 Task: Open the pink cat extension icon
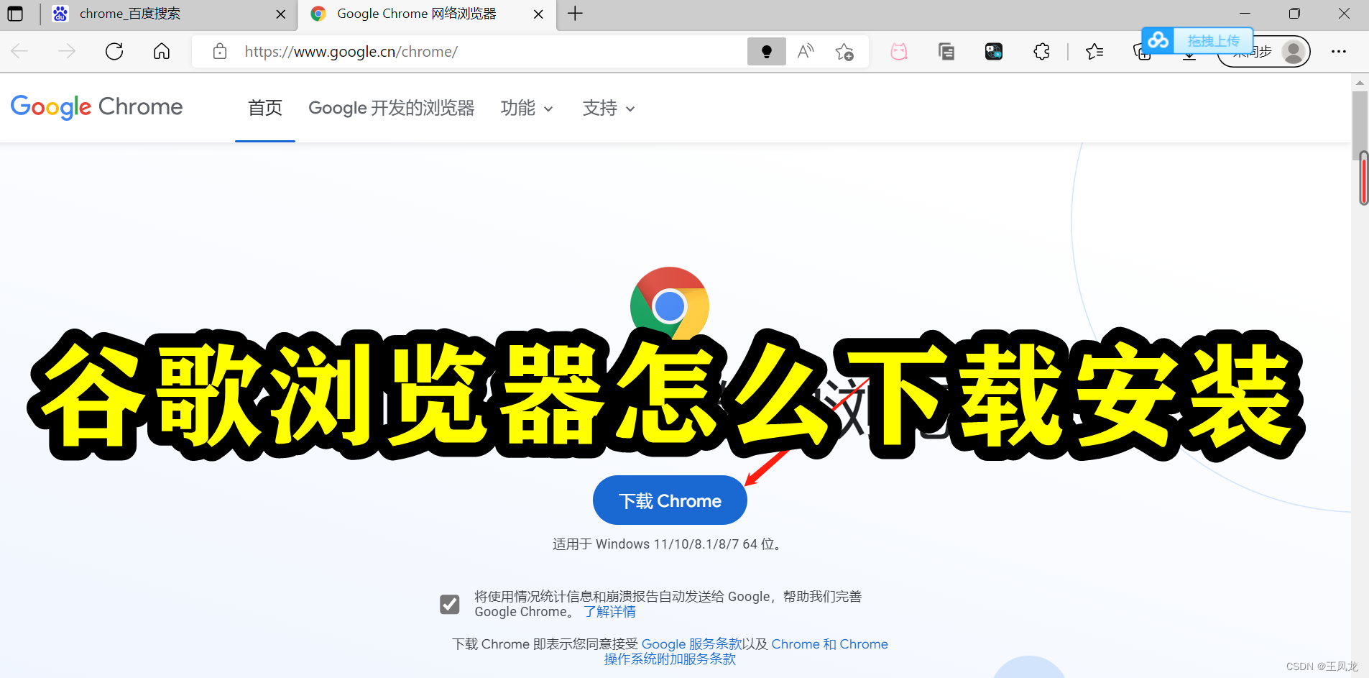[898, 51]
